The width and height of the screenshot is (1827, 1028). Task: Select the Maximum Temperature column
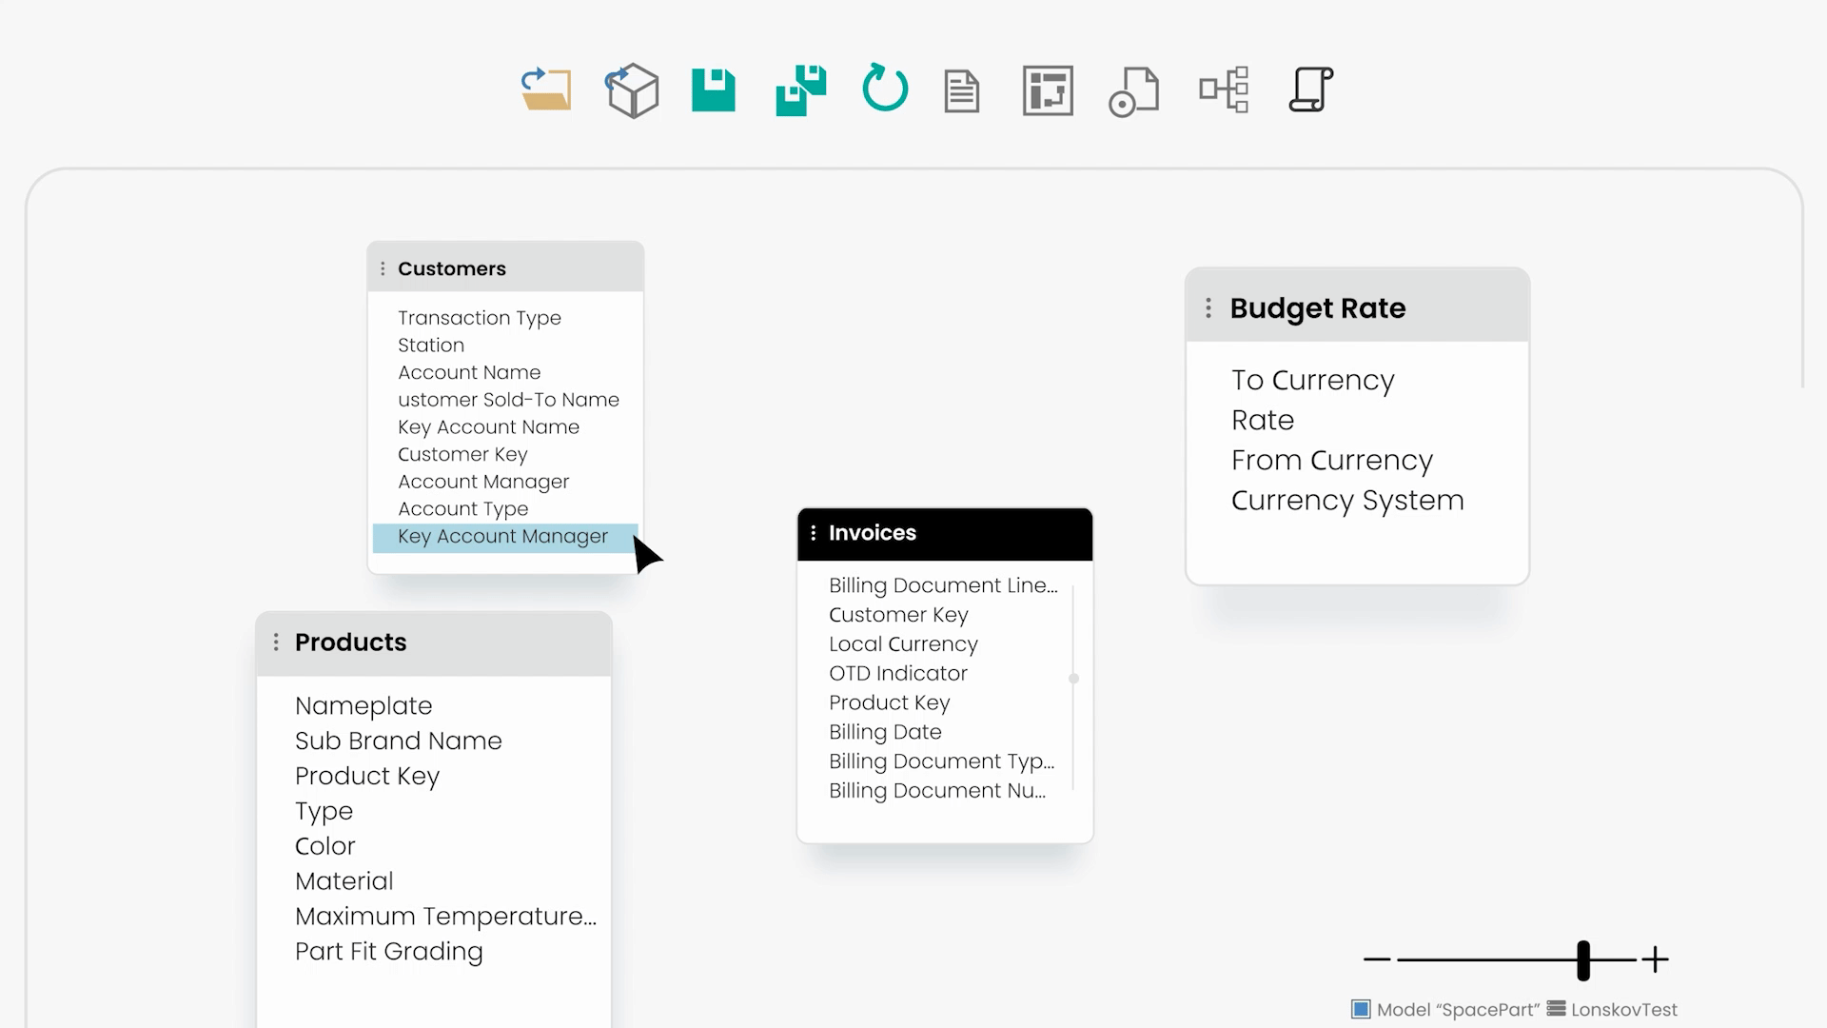(445, 918)
